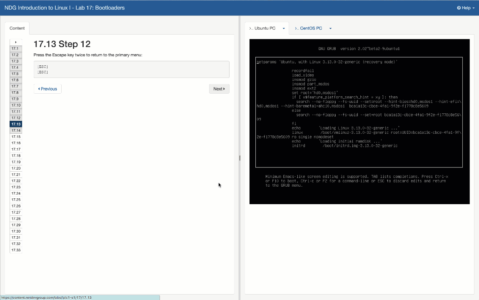Jump to section 17.31

click(x=16, y=237)
